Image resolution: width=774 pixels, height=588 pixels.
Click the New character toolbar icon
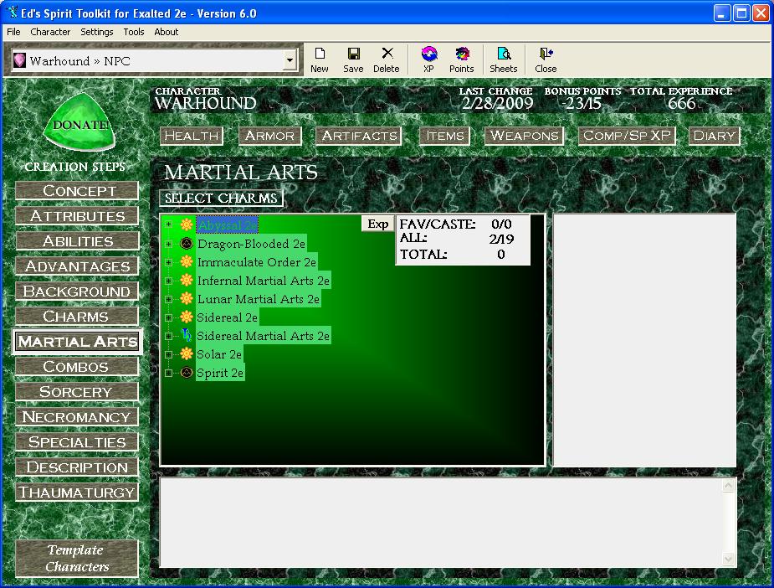[x=320, y=60]
